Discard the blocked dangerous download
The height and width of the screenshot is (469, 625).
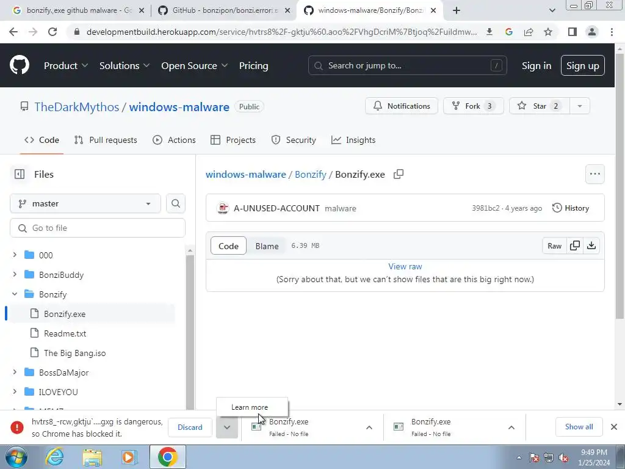tap(190, 427)
